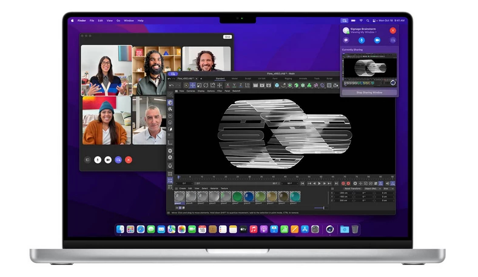Image resolution: width=478 pixels, height=277 pixels.
Task: Switch to the Sculpt layout tab
Action: point(248,79)
